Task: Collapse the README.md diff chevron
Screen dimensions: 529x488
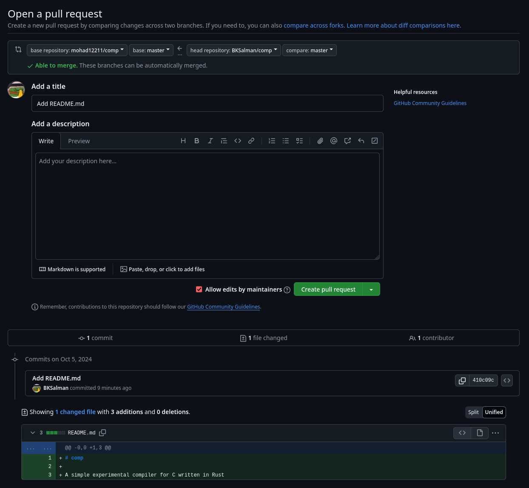Action: point(33,433)
